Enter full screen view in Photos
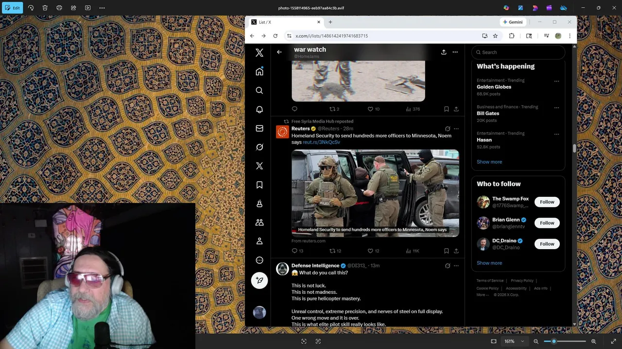Screen dimensions: 622x349 click(x=613, y=341)
